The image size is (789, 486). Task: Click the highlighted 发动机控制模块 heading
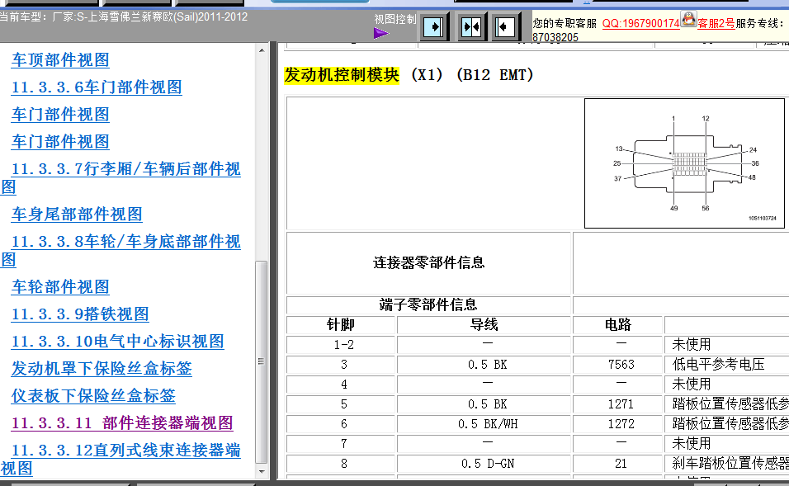coord(342,75)
